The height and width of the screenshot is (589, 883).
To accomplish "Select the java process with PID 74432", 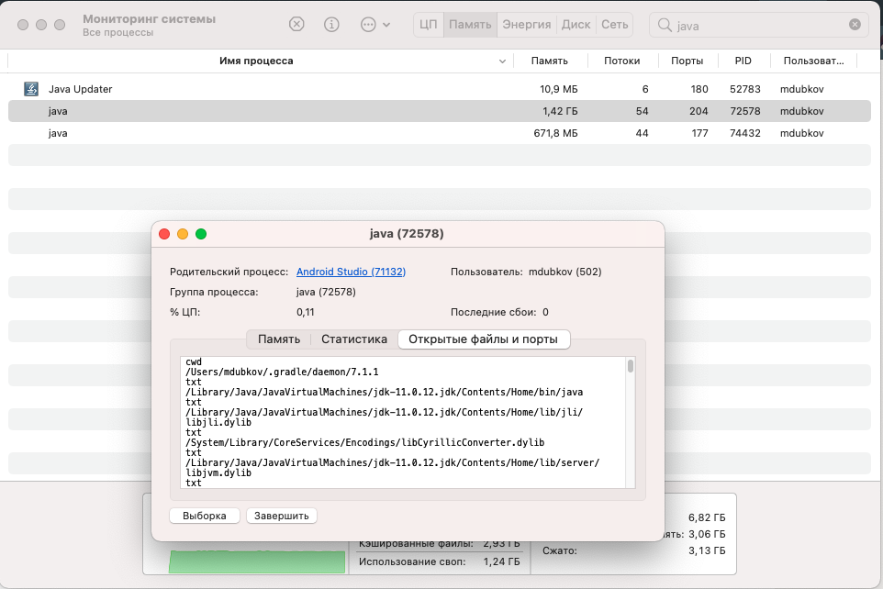I will click(440, 133).
